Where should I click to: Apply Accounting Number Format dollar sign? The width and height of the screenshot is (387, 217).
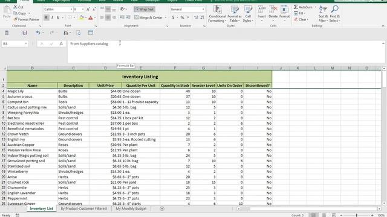pyautogui.click(x=173, y=17)
